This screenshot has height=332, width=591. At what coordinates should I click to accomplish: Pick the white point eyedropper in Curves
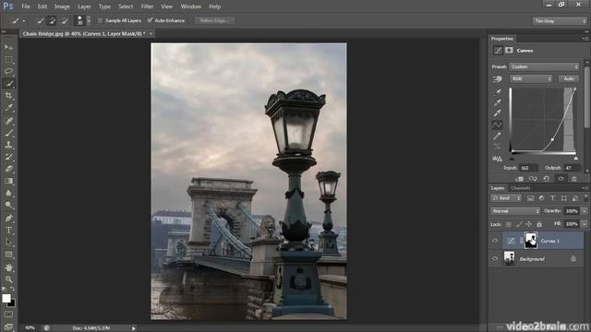coord(498,113)
